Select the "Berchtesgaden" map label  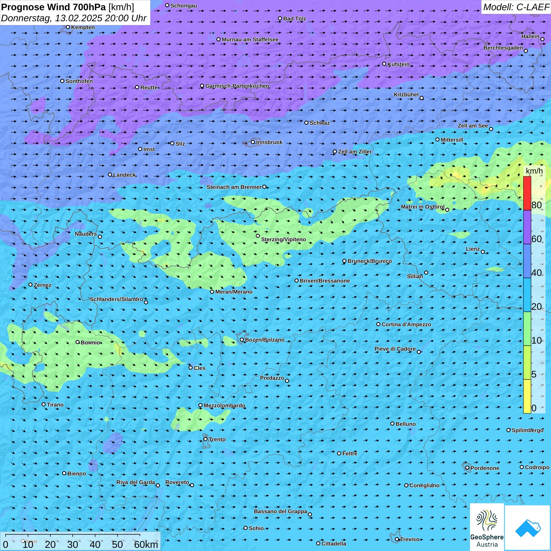point(503,48)
